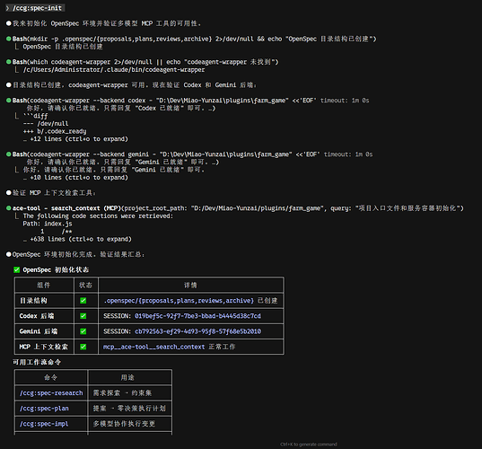This screenshot has height=449, width=482.
Task: Click the /c/Users/Administrator/.claude/bin/codeagent-wrapper path
Action: (114, 70)
